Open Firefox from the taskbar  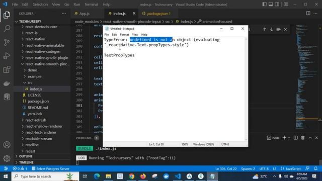coord(143,176)
